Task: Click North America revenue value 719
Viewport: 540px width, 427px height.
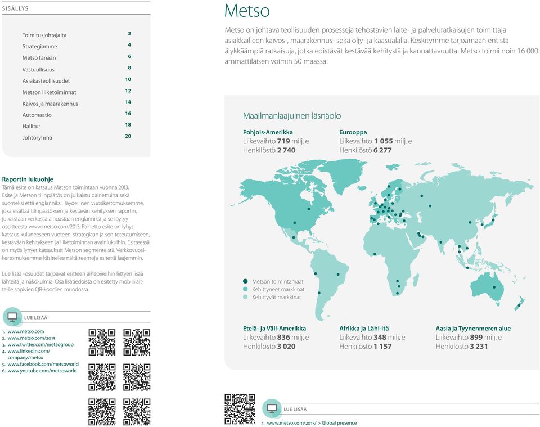Action: (283, 141)
